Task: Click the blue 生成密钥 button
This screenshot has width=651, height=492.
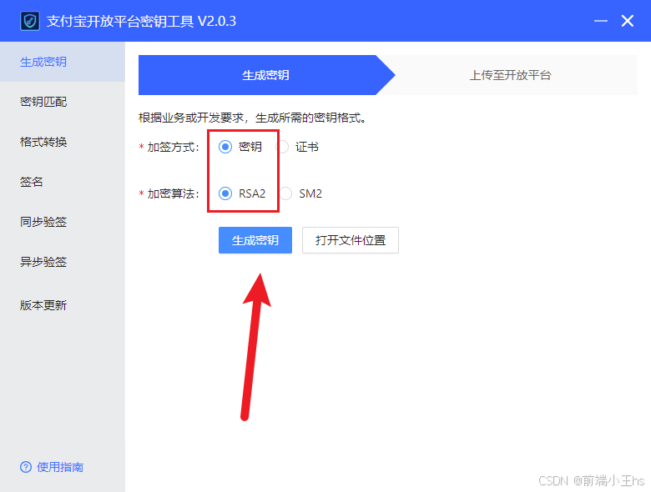Action: (255, 240)
